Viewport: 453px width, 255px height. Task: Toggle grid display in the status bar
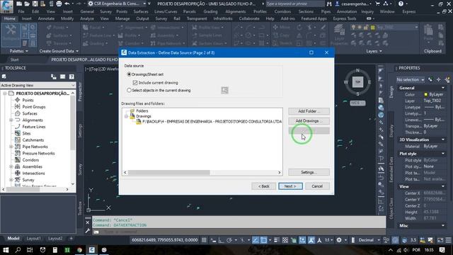pos(204,240)
